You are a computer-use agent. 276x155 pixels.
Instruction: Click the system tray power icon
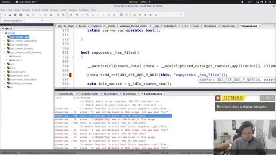coord(270,2)
